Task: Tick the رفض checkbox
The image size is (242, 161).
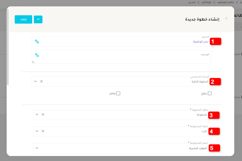Action: coord(118,94)
